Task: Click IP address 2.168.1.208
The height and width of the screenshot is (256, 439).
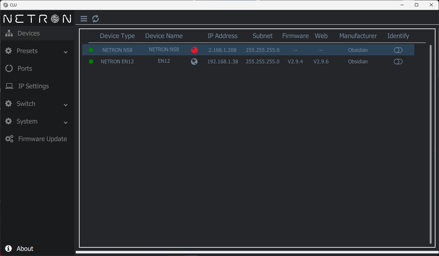Action: point(222,50)
